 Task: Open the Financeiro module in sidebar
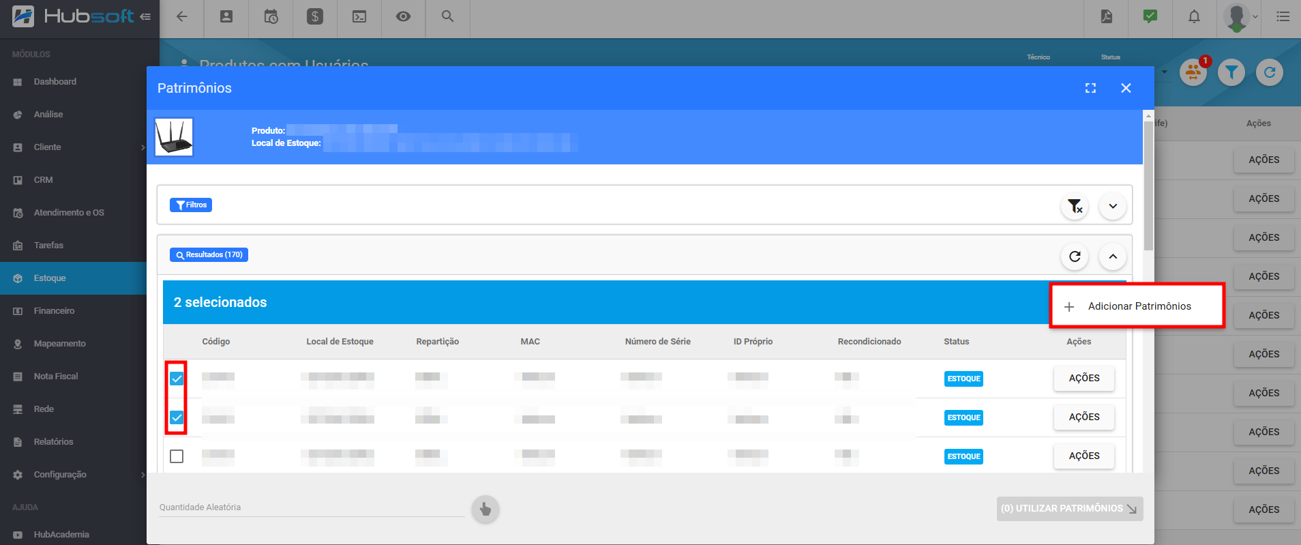tap(54, 311)
